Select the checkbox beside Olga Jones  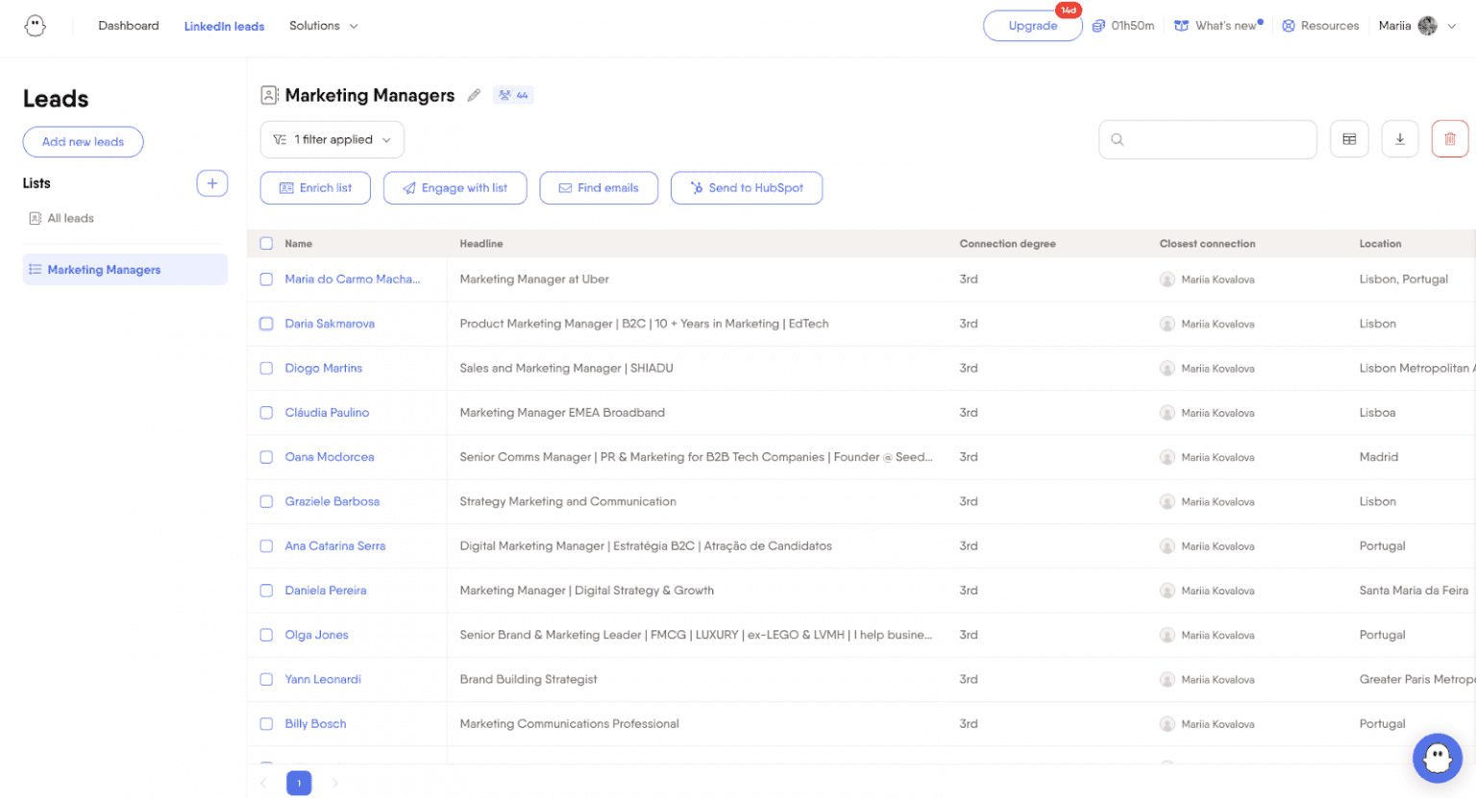pyautogui.click(x=266, y=635)
